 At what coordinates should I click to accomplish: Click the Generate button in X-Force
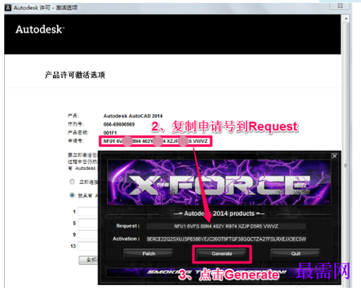click(x=222, y=254)
